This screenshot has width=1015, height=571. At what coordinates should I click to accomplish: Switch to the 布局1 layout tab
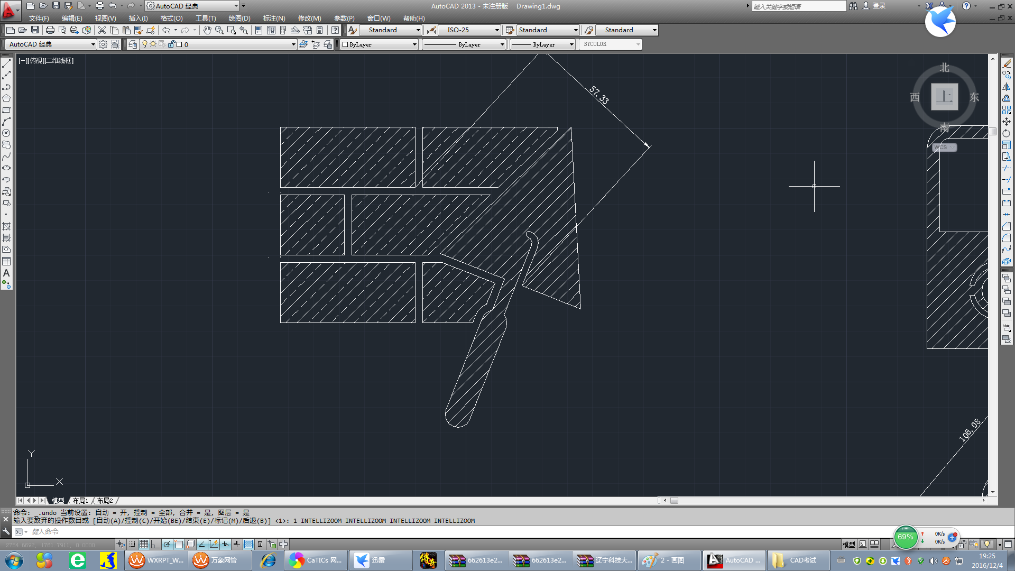tap(80, 501)
